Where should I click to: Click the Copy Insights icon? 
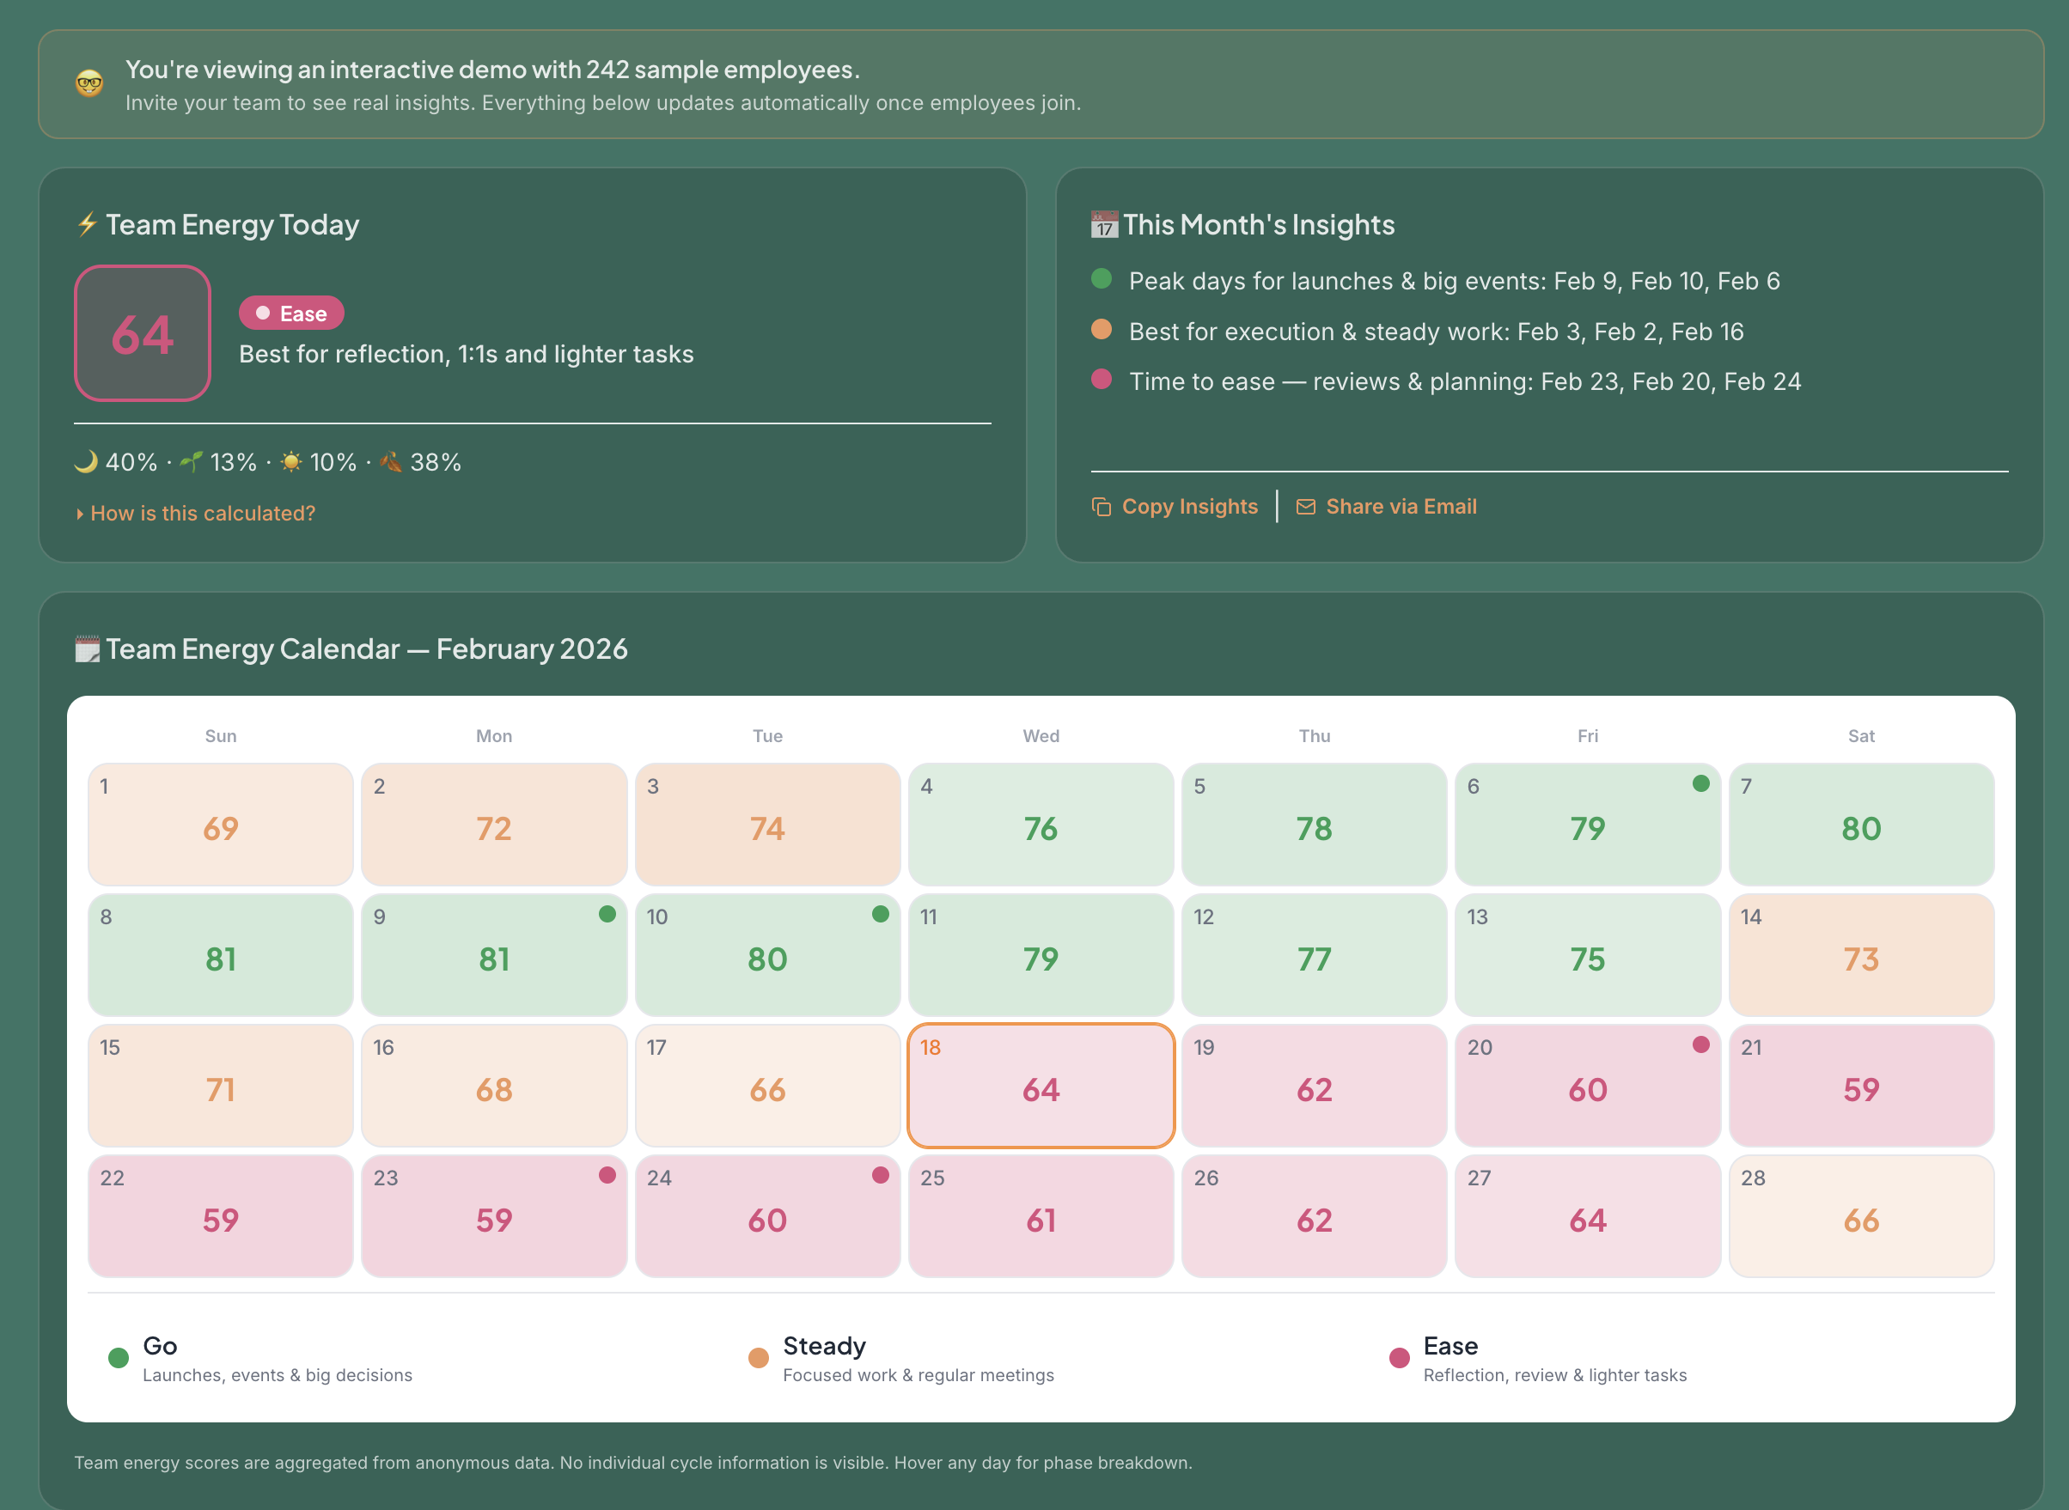click(1101, 507)
